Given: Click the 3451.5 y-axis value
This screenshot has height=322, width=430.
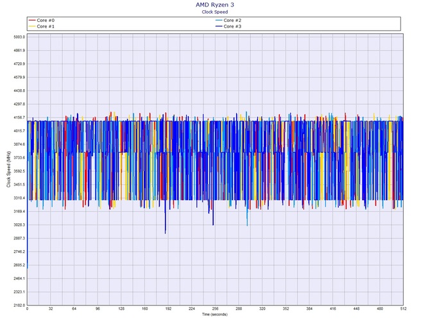Looking at the screenshot, I should click(x=19, y=185).
